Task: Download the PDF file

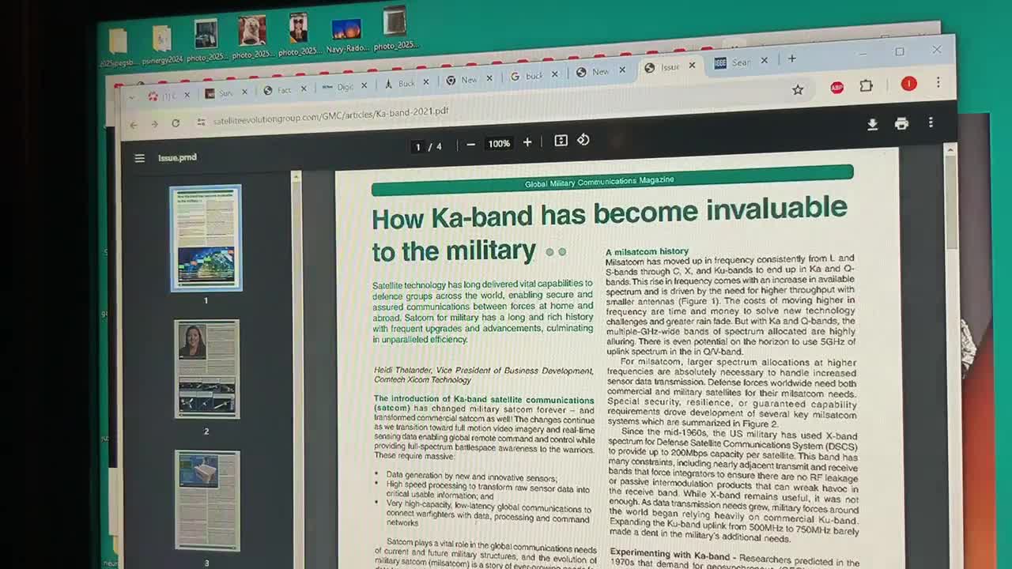Action: pyautogui.click(x=872, y=125)
